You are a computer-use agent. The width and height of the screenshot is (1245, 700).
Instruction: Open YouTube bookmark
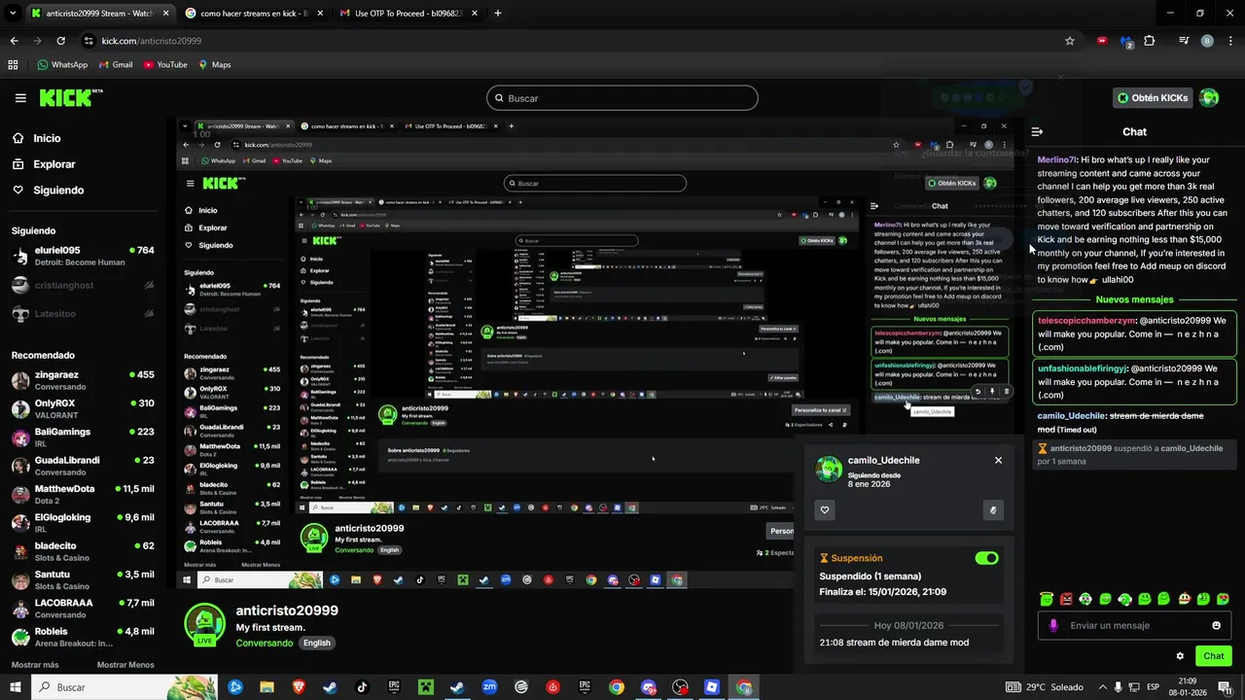[165, 65]
